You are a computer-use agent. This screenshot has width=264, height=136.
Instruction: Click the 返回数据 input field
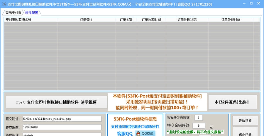click(62, 135)
